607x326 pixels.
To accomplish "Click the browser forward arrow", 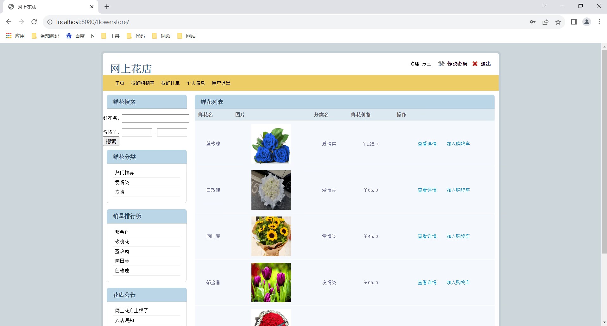I will click(x=22, y=22).
